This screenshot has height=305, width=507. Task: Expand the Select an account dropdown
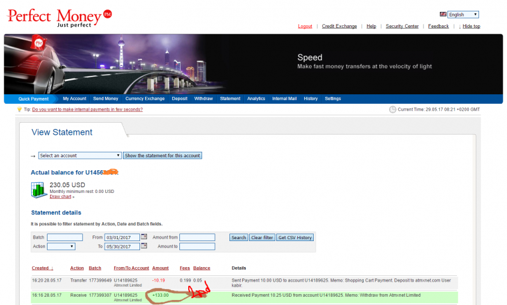(x=80, y=156)
